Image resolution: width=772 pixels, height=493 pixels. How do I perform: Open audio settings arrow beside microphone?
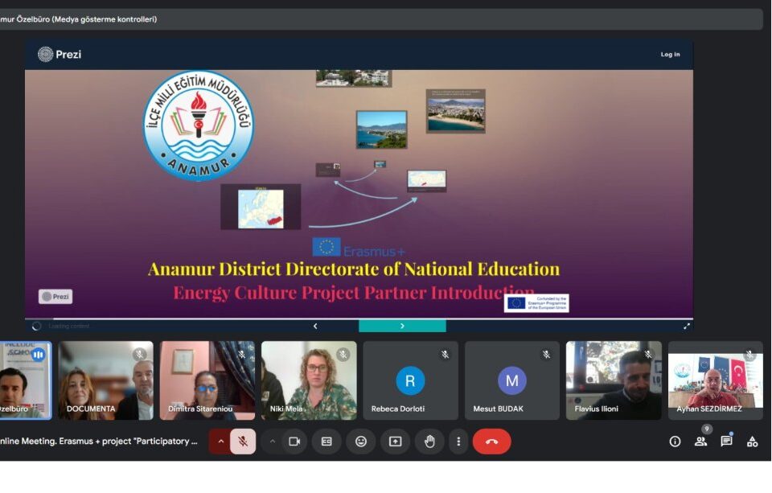point(220,442)
